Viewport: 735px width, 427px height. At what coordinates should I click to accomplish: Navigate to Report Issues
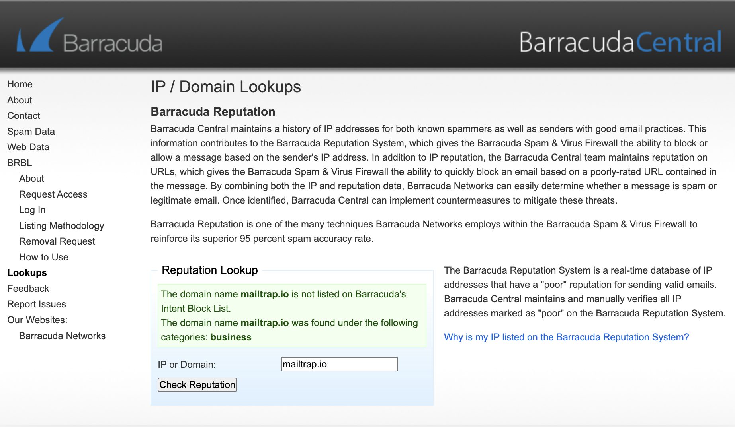pyautogui.click(x=36, y=304)
